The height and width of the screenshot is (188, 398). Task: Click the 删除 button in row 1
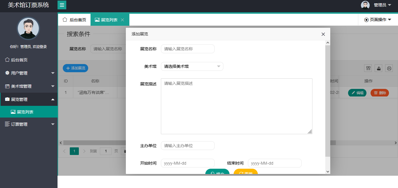click(x=380, y=93)
